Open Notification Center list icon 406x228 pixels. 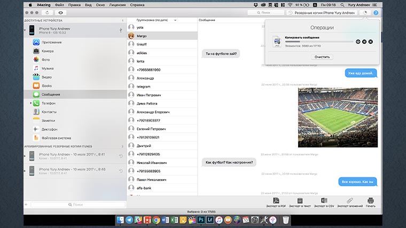point(374,5)
